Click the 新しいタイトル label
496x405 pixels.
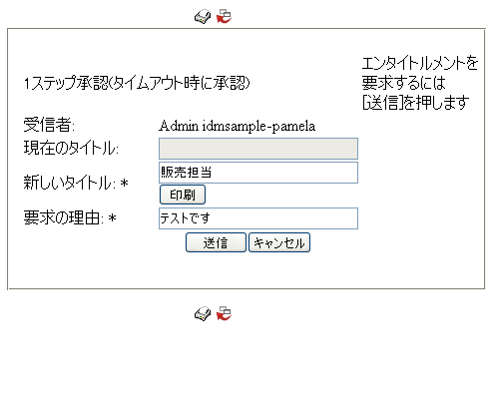click(x=70, y=183)
